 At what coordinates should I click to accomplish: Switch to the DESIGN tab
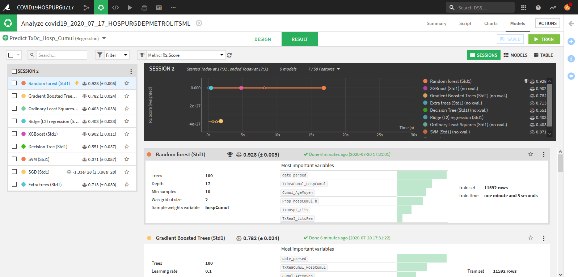click(x=262, y=39)
